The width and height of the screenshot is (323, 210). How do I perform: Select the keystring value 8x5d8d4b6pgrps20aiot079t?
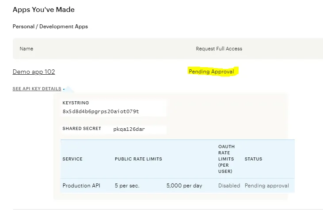coord(101,111)
